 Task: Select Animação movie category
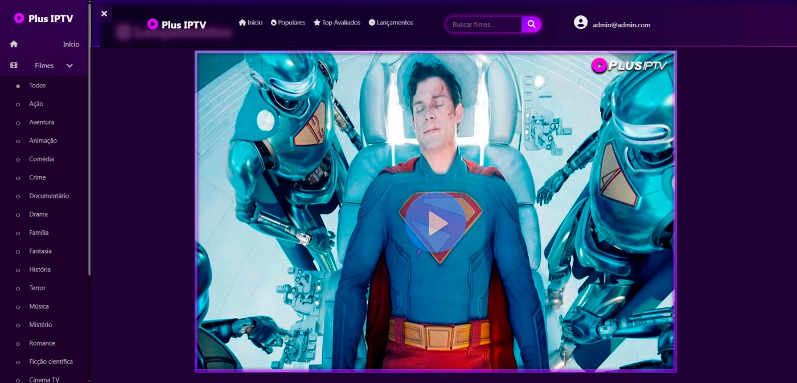[43, 140]
